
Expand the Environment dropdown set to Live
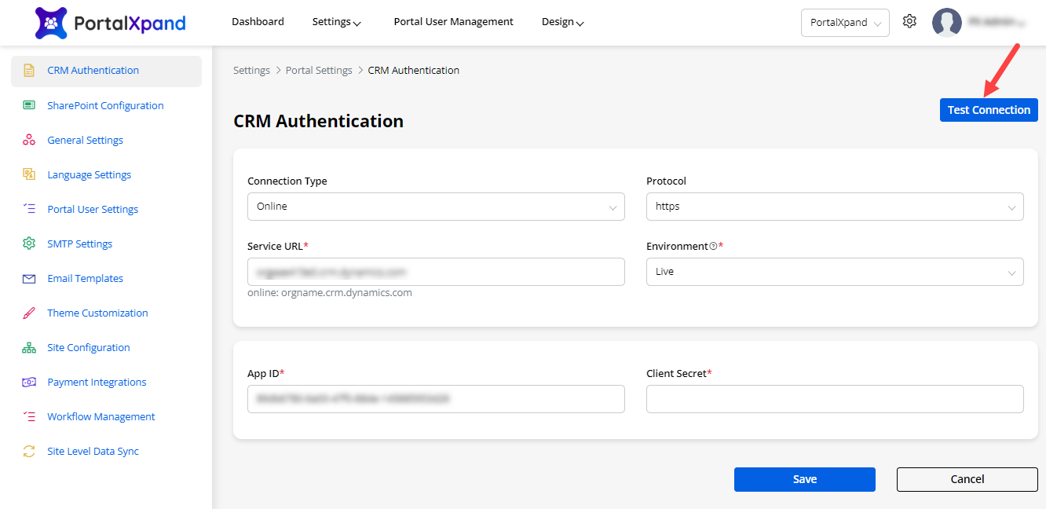tap(835, 272)
